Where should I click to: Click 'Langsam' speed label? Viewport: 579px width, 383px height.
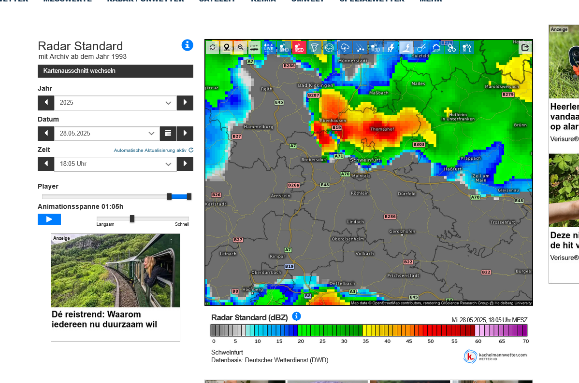(105, 224)
